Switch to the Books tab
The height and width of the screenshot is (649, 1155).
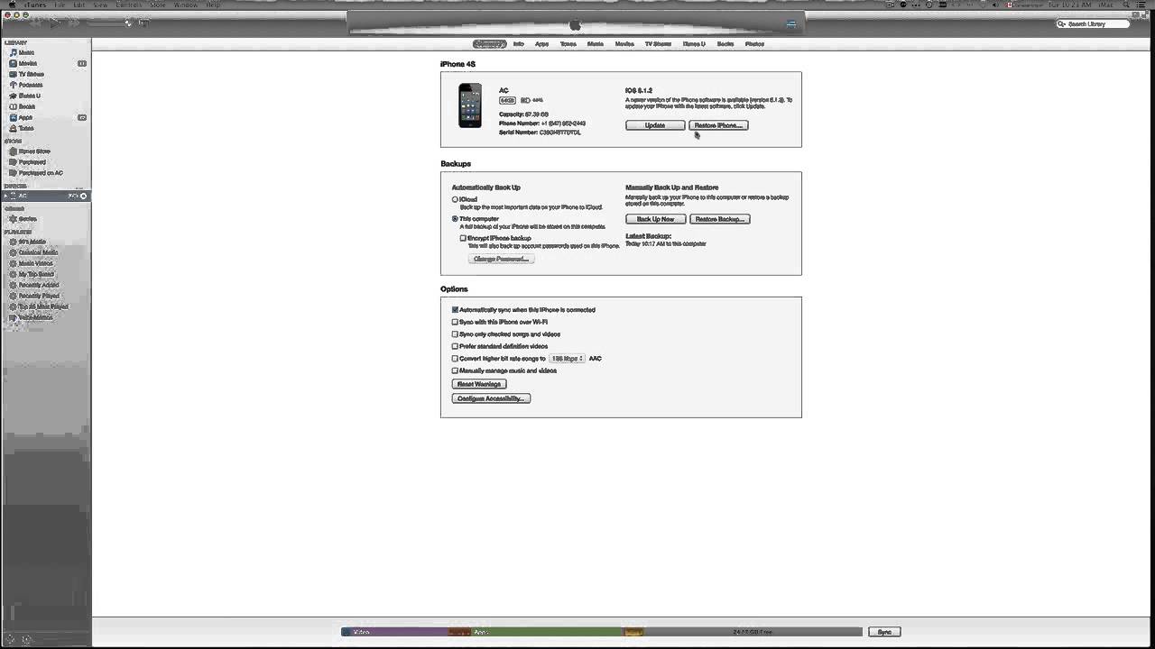(725, 43)
